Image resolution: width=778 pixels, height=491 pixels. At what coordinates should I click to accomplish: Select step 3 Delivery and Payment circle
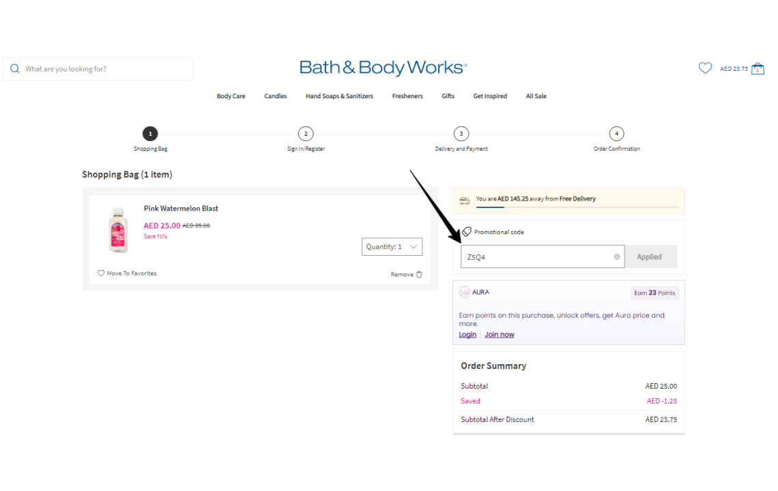click(x=461, y=134)
